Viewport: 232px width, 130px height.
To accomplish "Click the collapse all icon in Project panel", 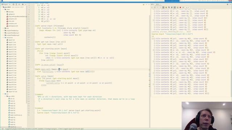I will pyautogui.click(x=19, y=4).
